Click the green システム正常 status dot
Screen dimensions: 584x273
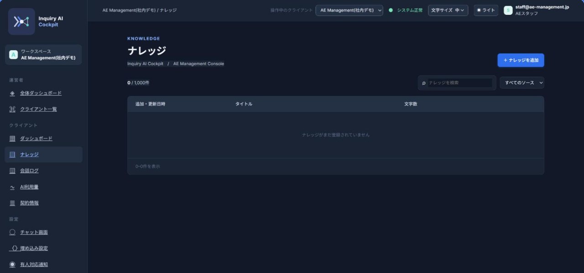click(391, 10)
